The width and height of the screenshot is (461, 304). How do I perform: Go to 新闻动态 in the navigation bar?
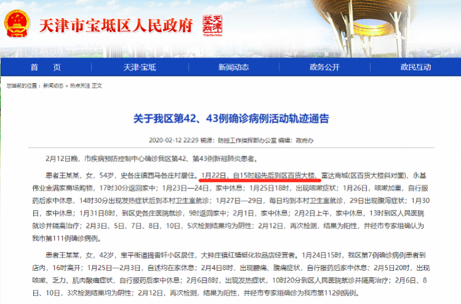pos(233,67)
